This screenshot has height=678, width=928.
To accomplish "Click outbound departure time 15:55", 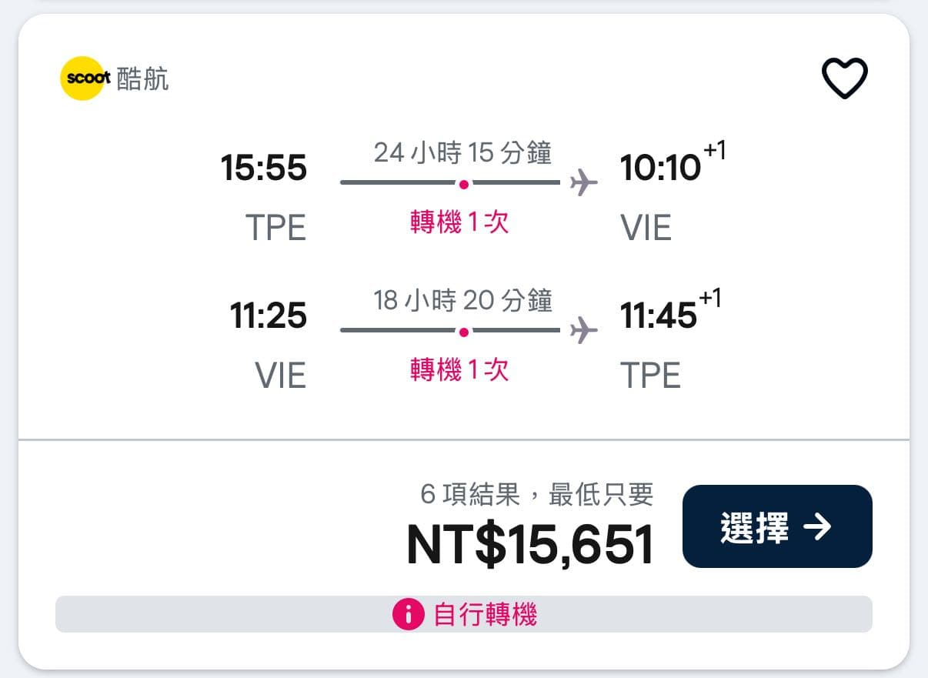I will [264, 168].
